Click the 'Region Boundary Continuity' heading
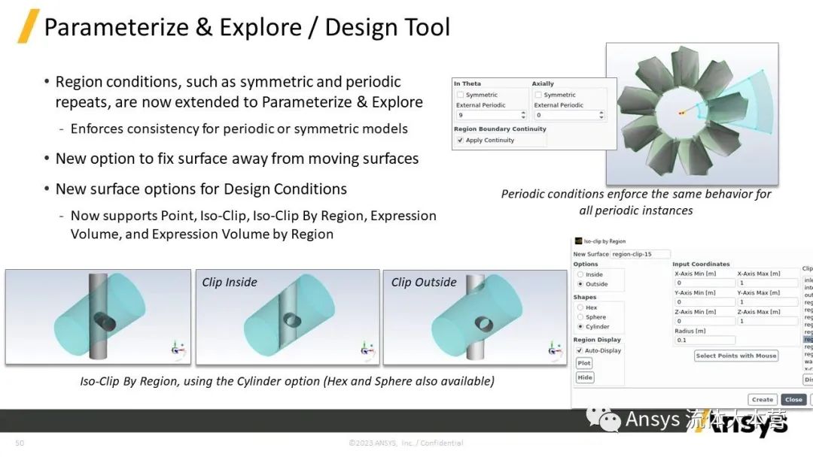 pos(500,129)
